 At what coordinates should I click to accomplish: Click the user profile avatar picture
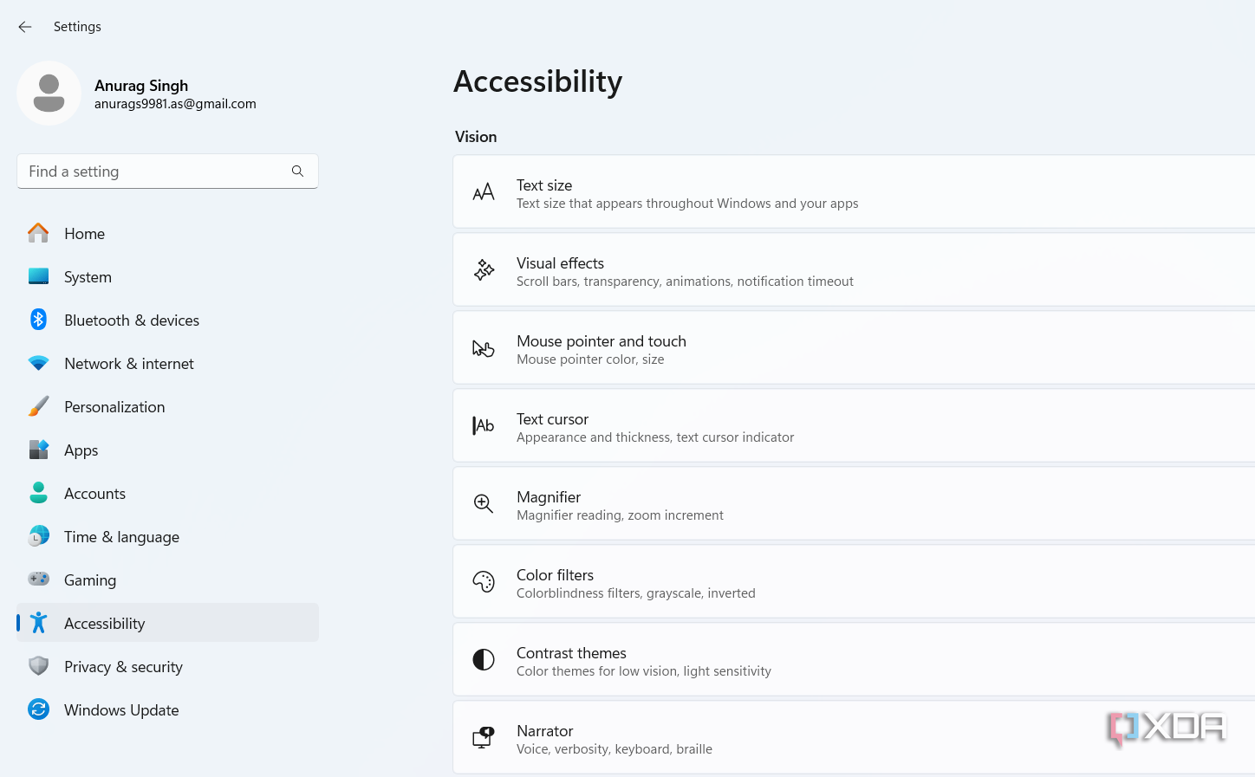click(49, 94)
